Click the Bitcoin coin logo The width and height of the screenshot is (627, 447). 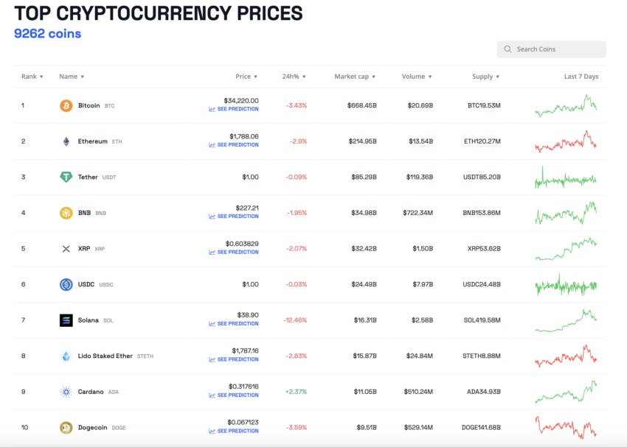[x=66, y=105]
